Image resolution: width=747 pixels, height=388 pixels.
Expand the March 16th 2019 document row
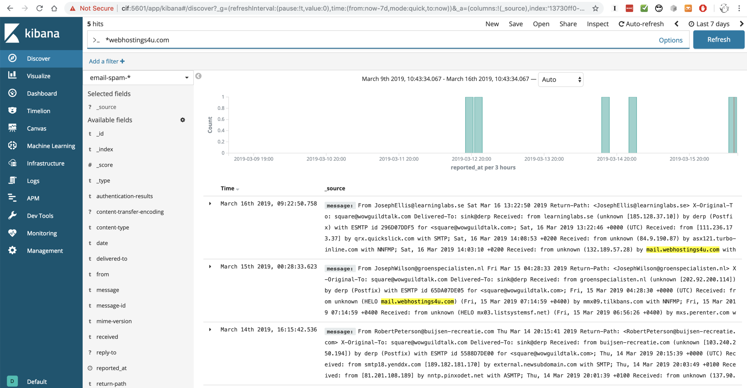(x=210, y=204)
